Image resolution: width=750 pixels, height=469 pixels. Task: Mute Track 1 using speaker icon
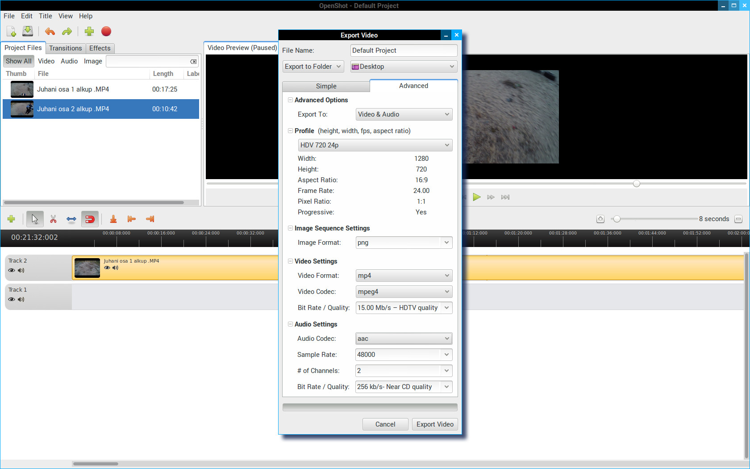21,299
